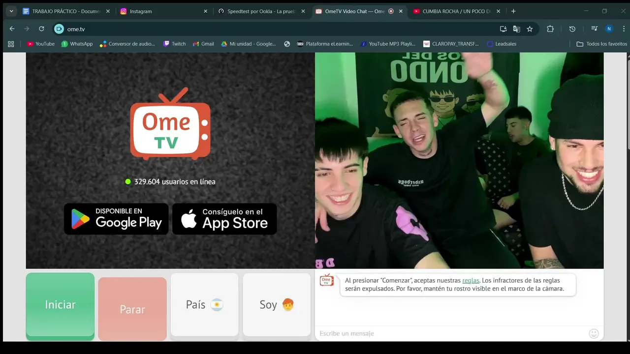Open the globe icon bookmark
Viewport: 630px width, 354px height.
tap(287, 44)
